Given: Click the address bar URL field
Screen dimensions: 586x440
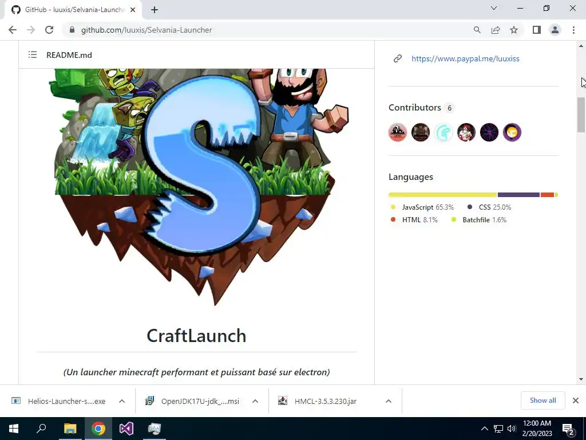Looking at the screenshot, I should pyautogui.click(x=269, y=30).
